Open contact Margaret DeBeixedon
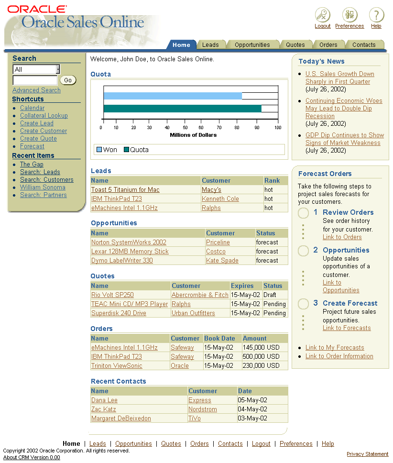 click(x=121, y=419)
